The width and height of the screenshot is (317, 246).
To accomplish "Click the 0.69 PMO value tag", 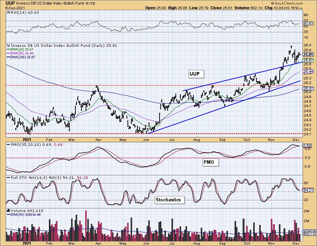I will click(307, 145).
